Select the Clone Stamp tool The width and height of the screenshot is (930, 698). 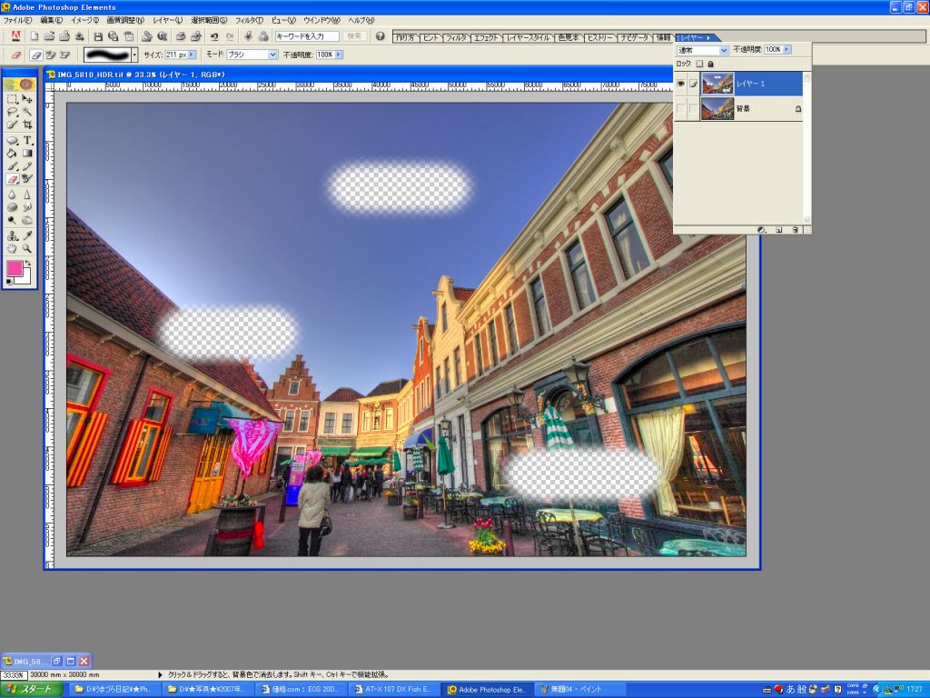12,236
